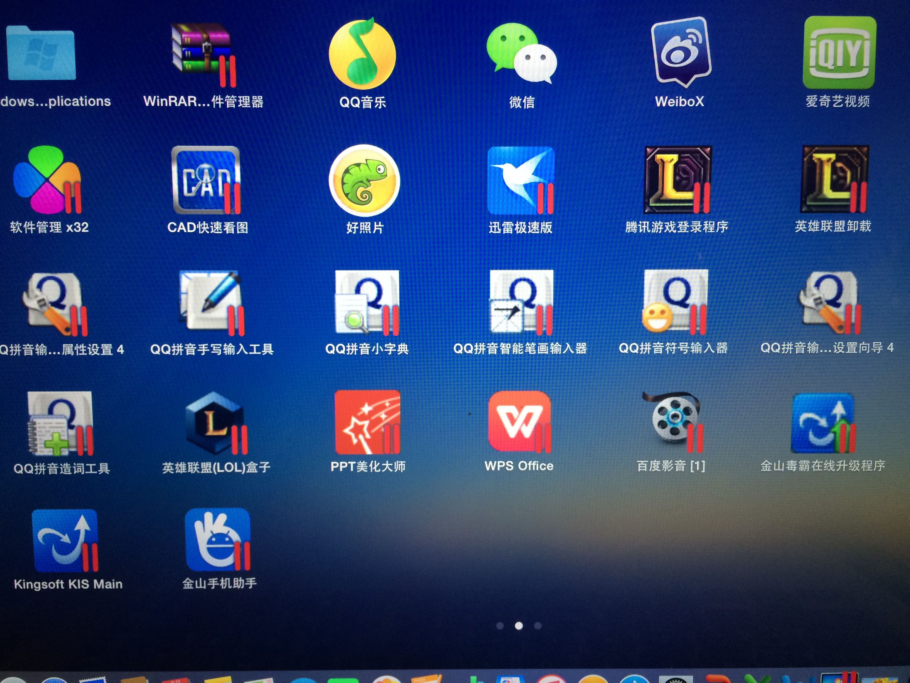Open the Windows Applications folder
910x683 pixels.
41,53
